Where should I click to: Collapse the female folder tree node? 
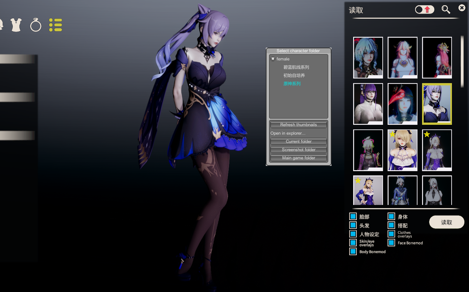click(x=273, y=59)
